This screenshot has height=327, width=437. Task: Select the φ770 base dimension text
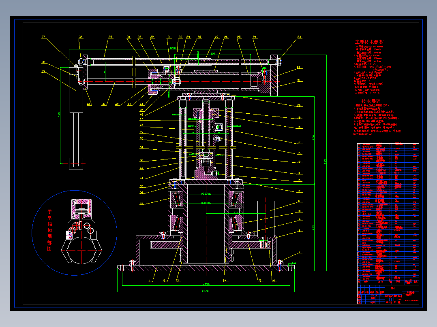tap(205, 291)
